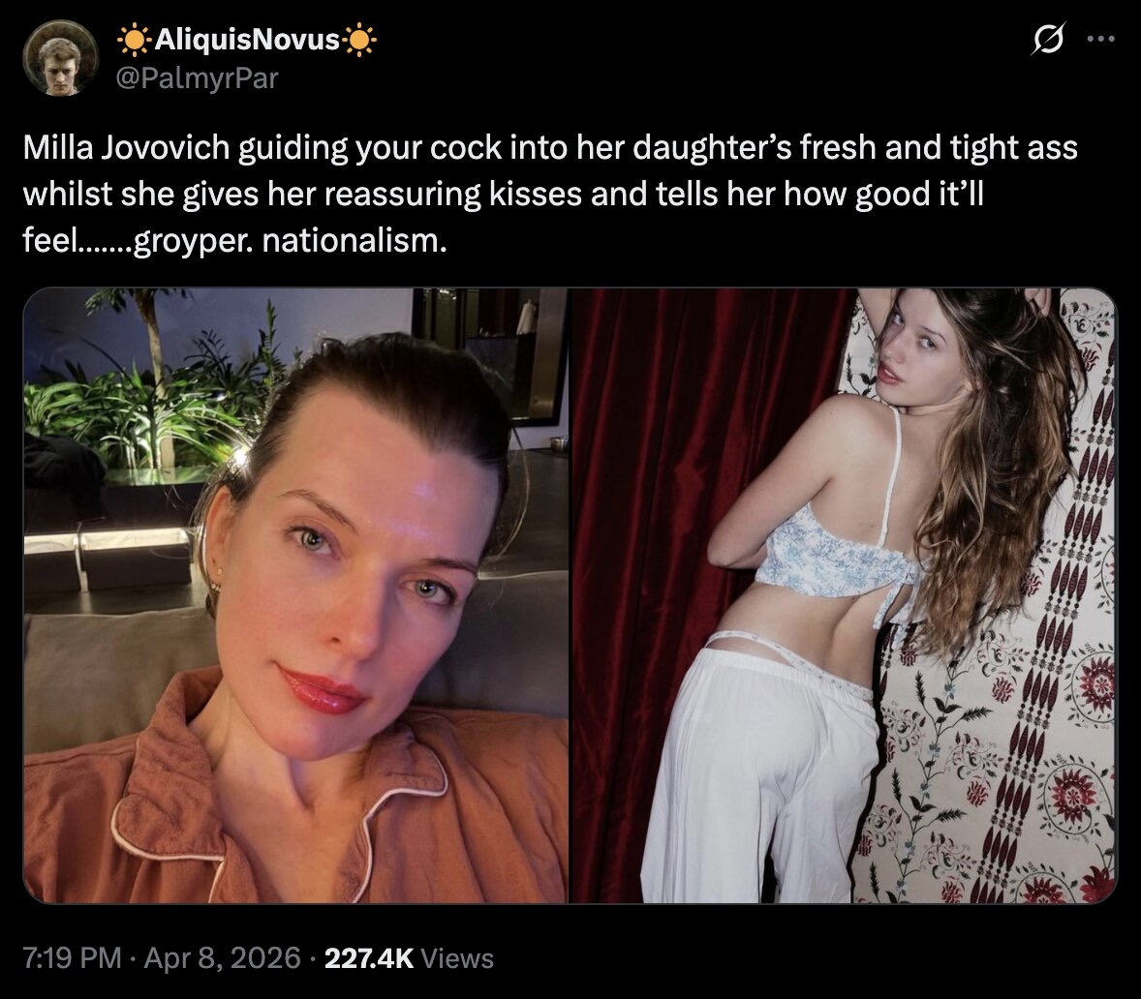Screen dimensions: 1141x999
Task: Click the first line of the tweet
Action: tap(550, 147)
